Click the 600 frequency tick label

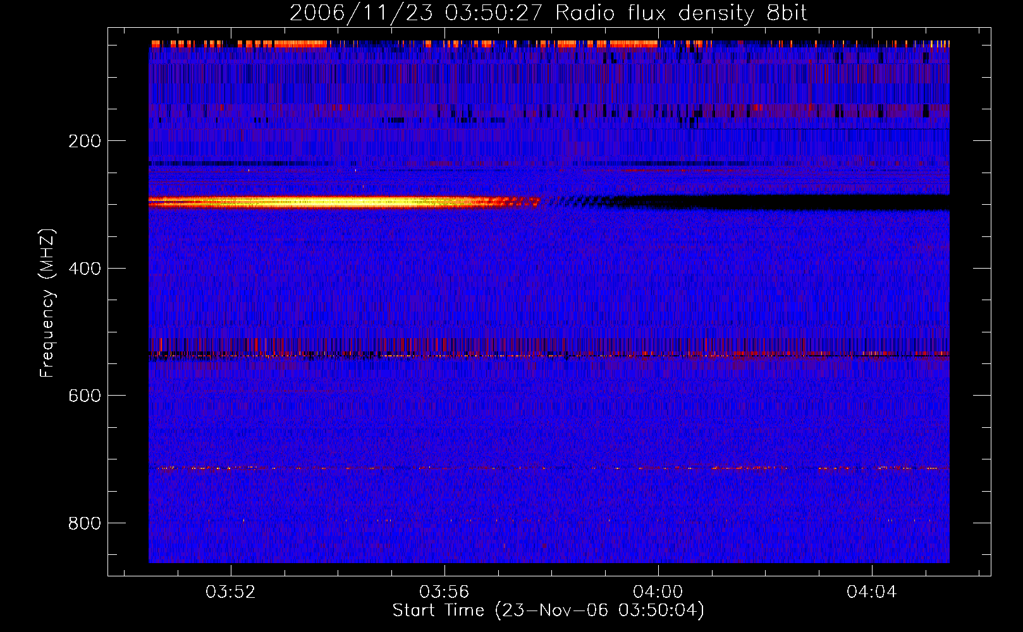[x=85, y=396]
